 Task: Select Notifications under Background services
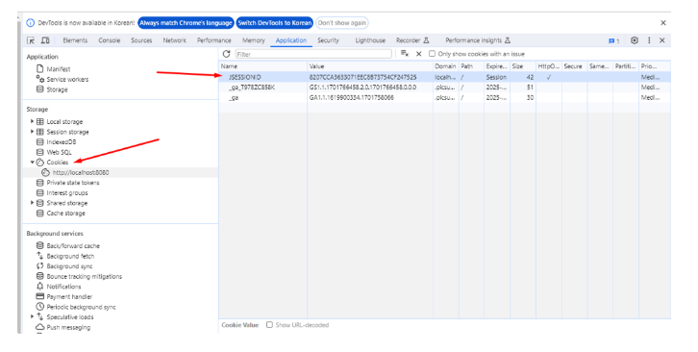63,287
